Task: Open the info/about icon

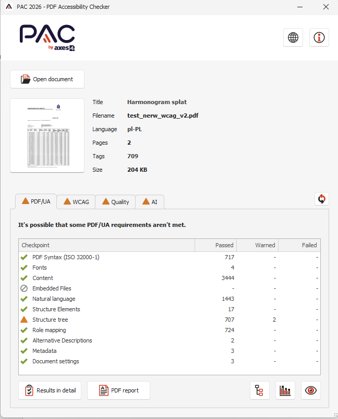Action: point(319,37)
